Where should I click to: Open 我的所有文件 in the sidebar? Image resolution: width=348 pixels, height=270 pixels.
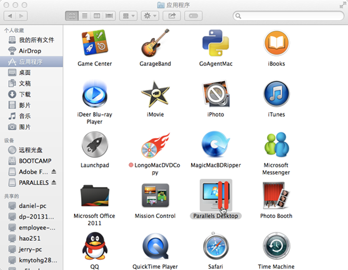(31, 40)
